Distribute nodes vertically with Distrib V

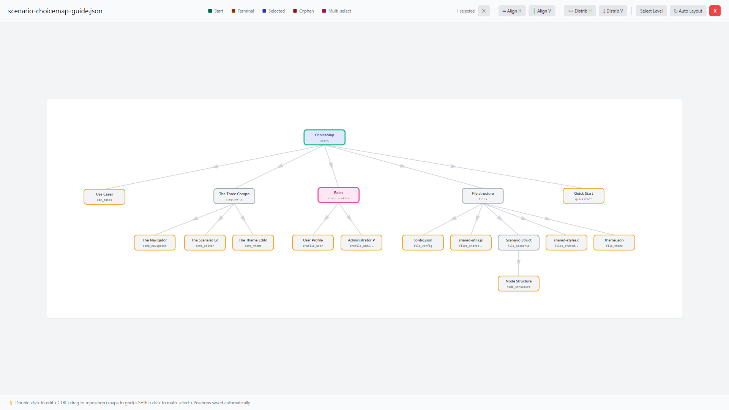click(x=613, y=11)
